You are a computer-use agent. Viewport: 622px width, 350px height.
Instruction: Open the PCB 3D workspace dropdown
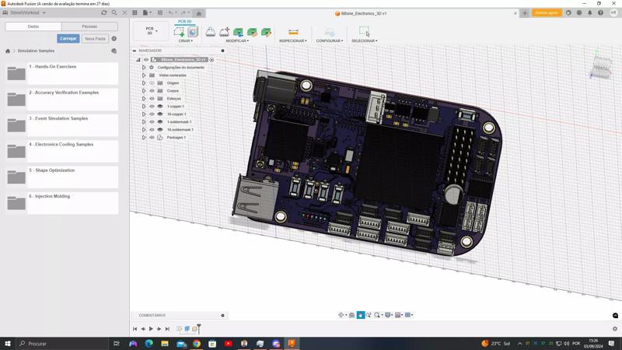(x=151, y=31)
